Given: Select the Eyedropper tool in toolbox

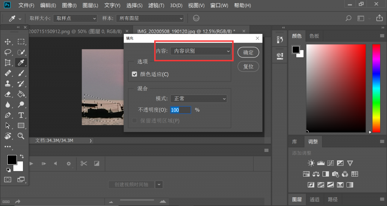Looking at the screenshot, I should [x=21, y=63].
